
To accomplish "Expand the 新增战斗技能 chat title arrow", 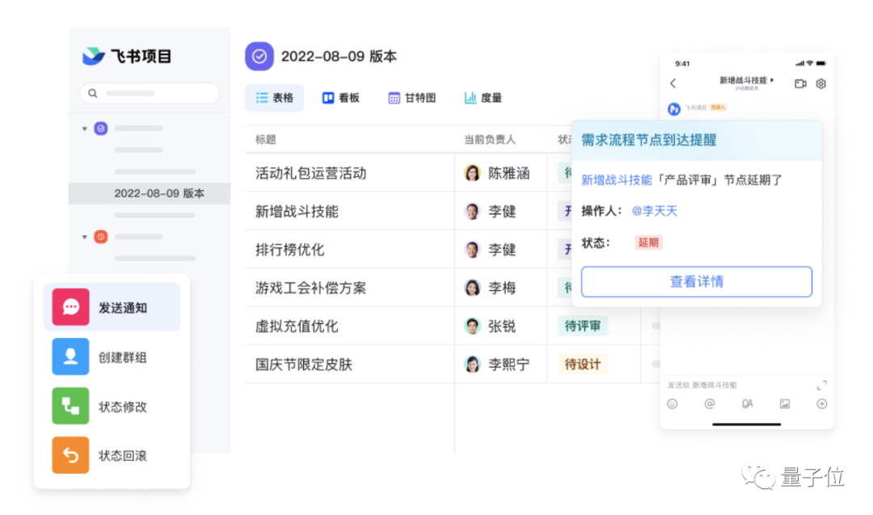I will tap(772, 80).
